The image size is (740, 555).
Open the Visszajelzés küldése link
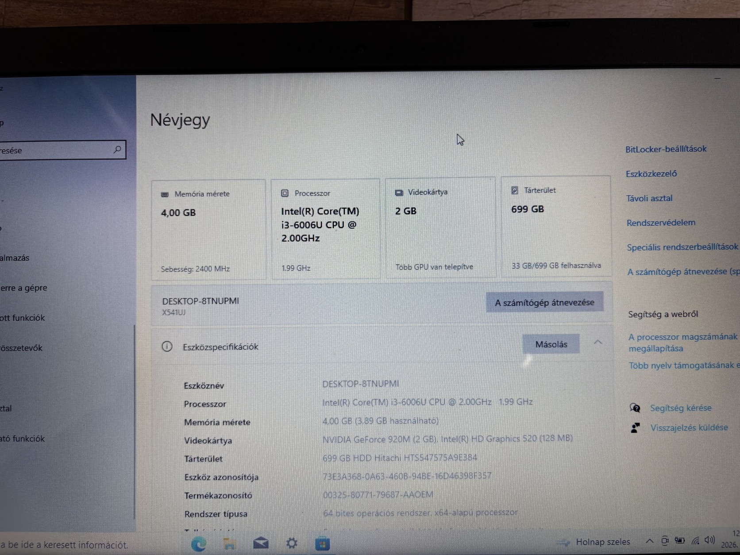tap(689, 428)
